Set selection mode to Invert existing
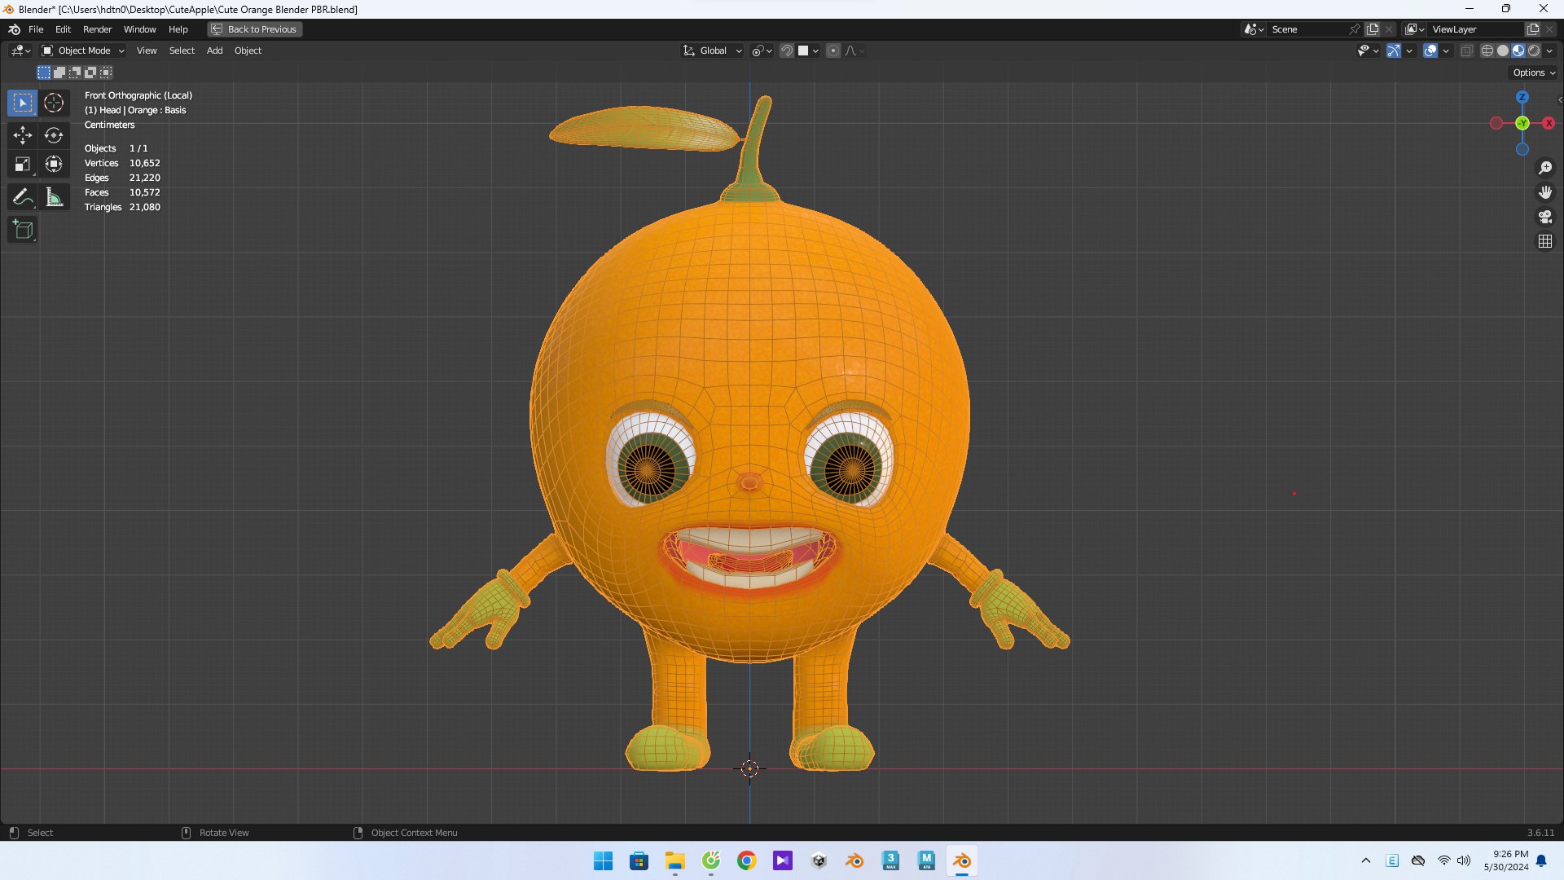Image resolution: width=1564 pixels, height=880 pixels. pyautogui.click(x=90, y=73)
